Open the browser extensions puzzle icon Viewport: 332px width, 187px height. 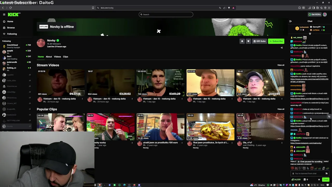pos(300,8)
